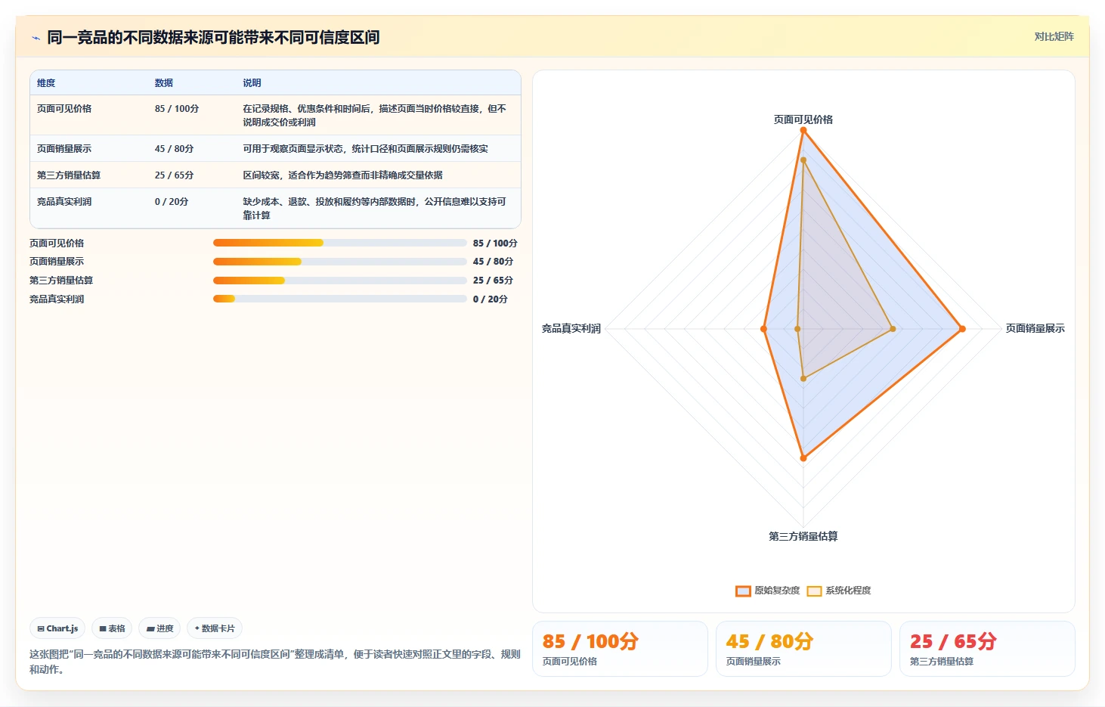
Task: Click the 页面销量展示 progress bar
Action: [339, 262]
